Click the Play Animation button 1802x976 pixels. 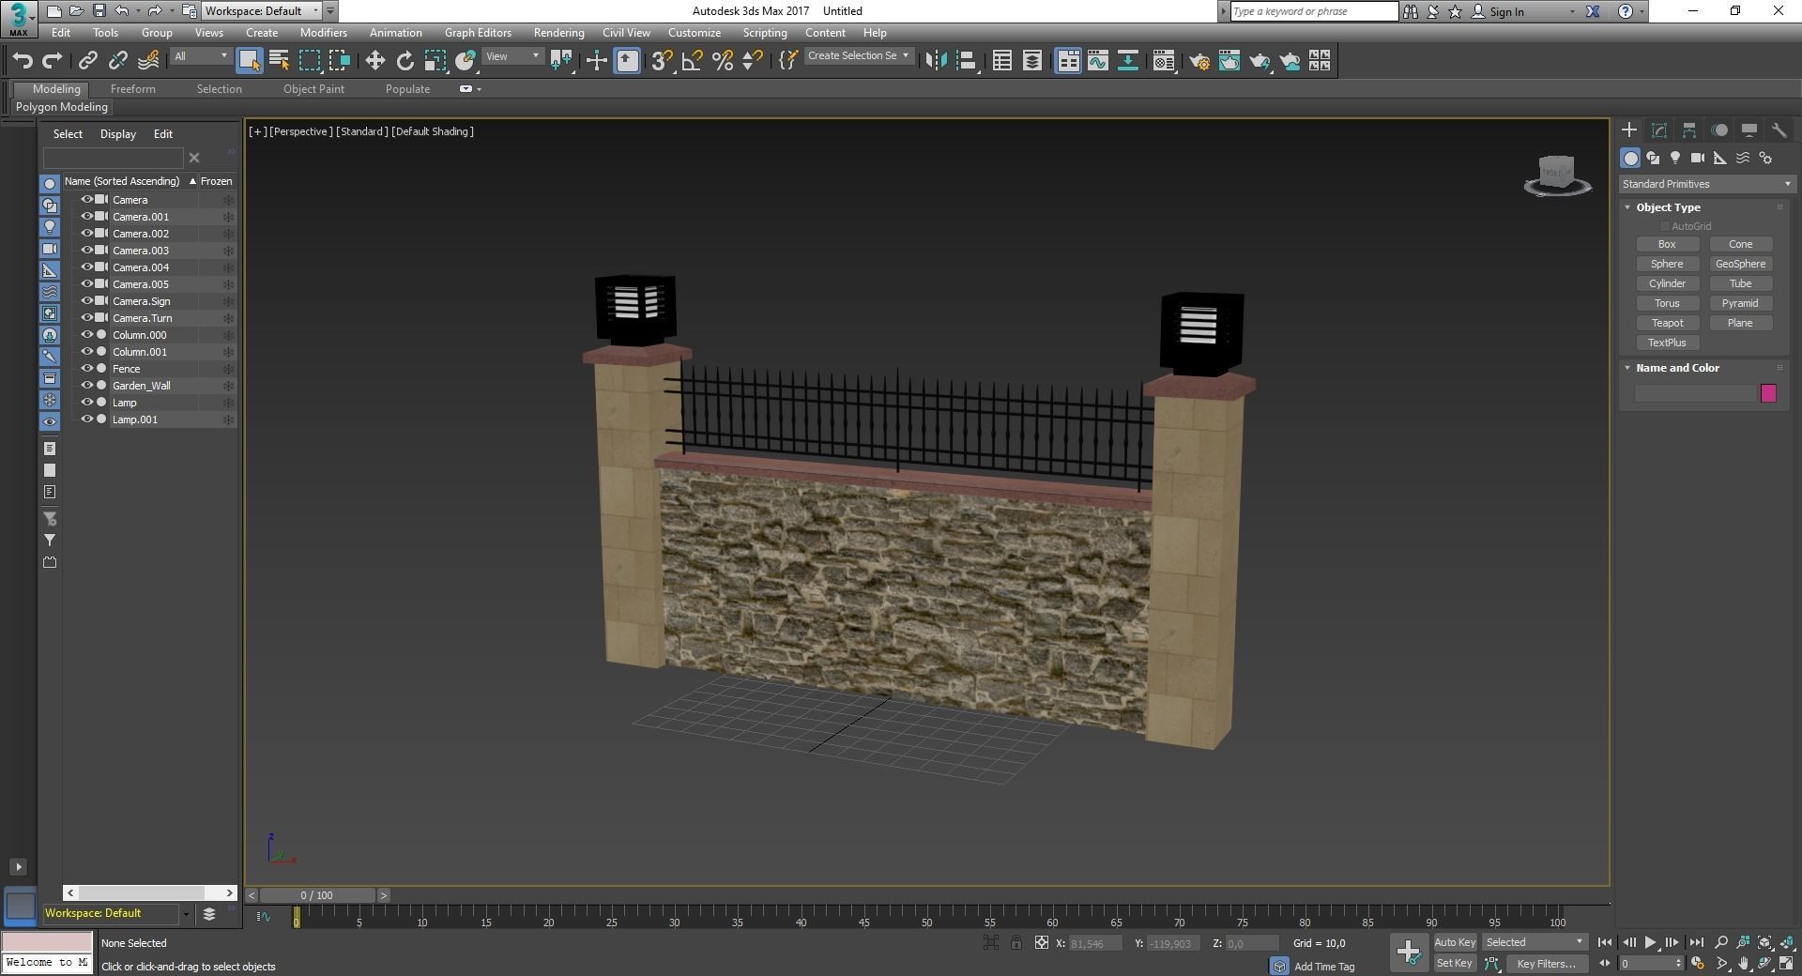[x=1650, y=942]
